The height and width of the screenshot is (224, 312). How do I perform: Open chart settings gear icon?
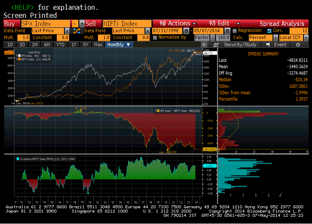pos(298,45)
